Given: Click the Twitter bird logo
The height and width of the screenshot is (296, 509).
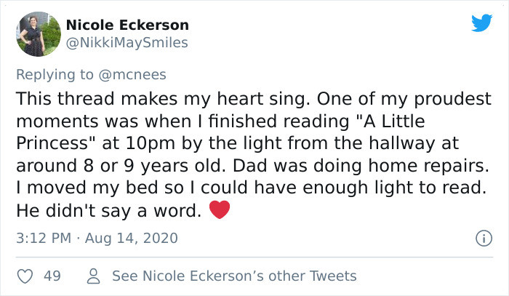Looking at the screenshot, I should point(481,23).
